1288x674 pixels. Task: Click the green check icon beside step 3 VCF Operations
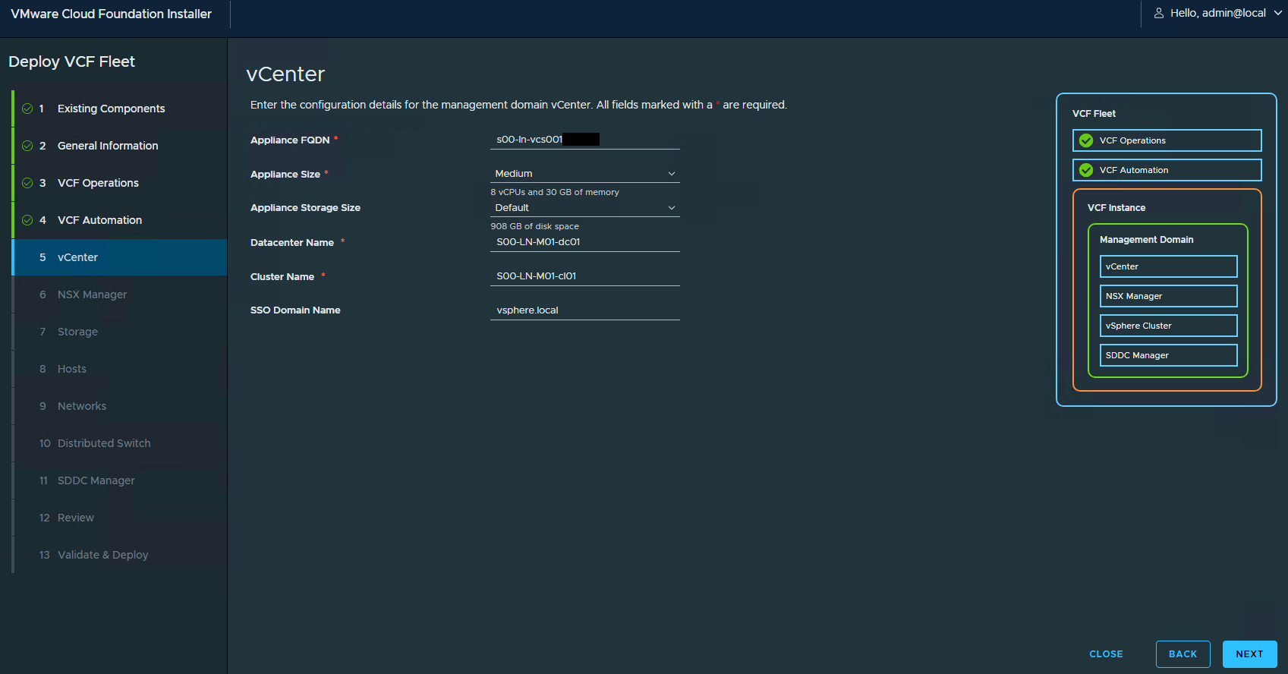27,183
